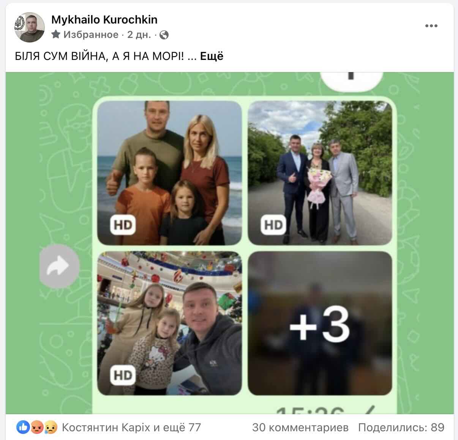Open the family beach photo thumbnail

coord(169,173)
